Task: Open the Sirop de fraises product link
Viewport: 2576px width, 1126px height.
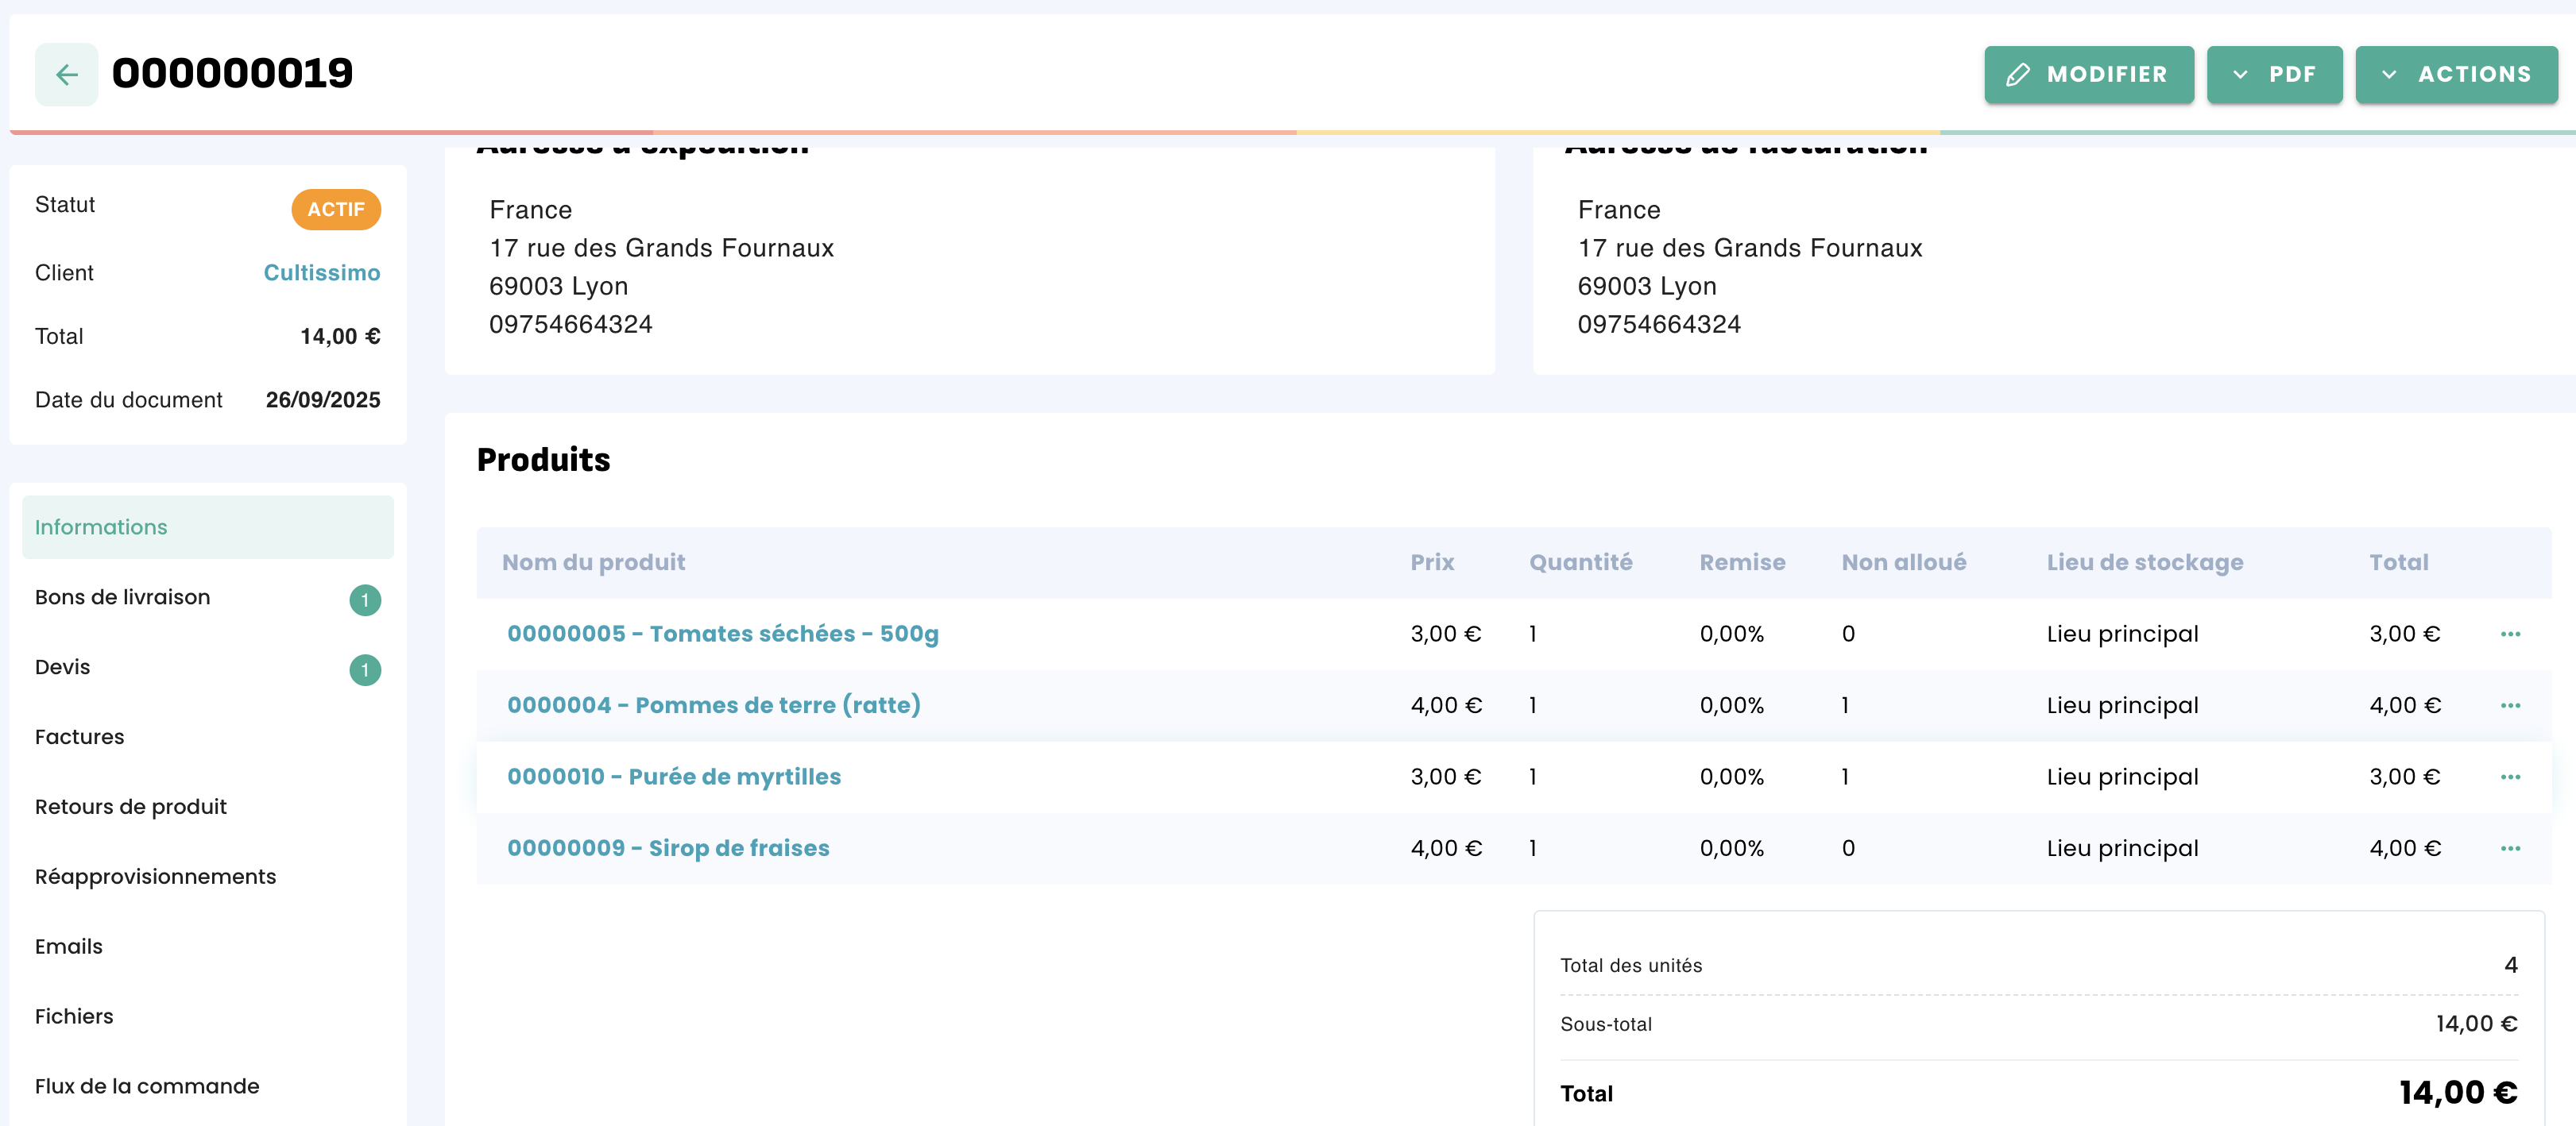Action: (x=668, y=848)
